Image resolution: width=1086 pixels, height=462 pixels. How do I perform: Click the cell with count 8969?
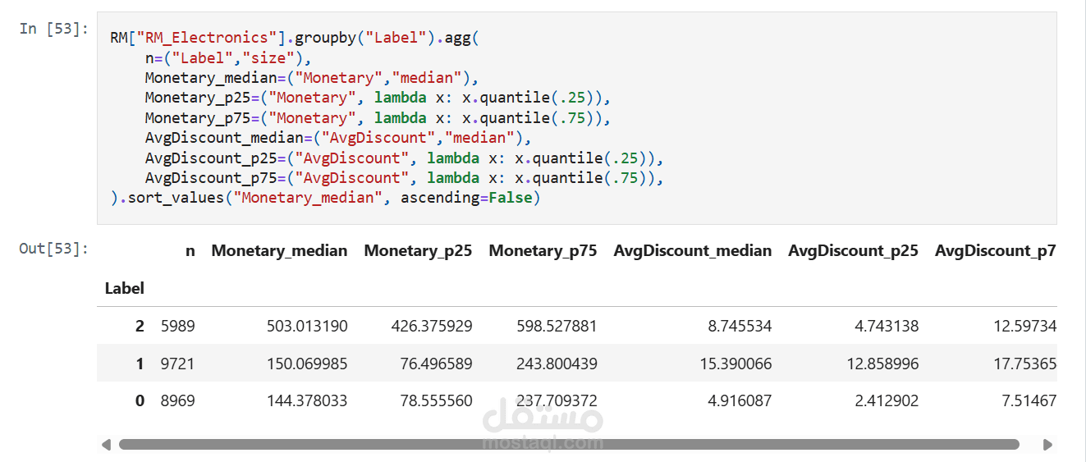(x=177, y=401)
